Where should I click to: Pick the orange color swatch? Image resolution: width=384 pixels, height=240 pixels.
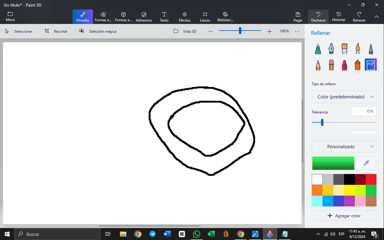point(317,190)
